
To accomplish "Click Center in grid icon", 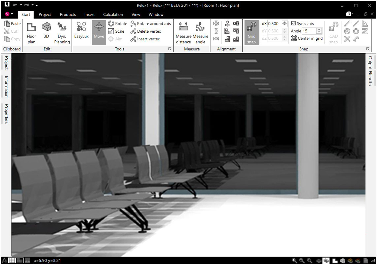I will [x=294, y=38].
